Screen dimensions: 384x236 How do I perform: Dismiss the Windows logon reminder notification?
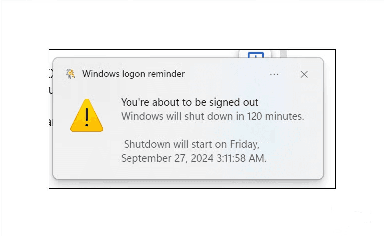(304, 74)
